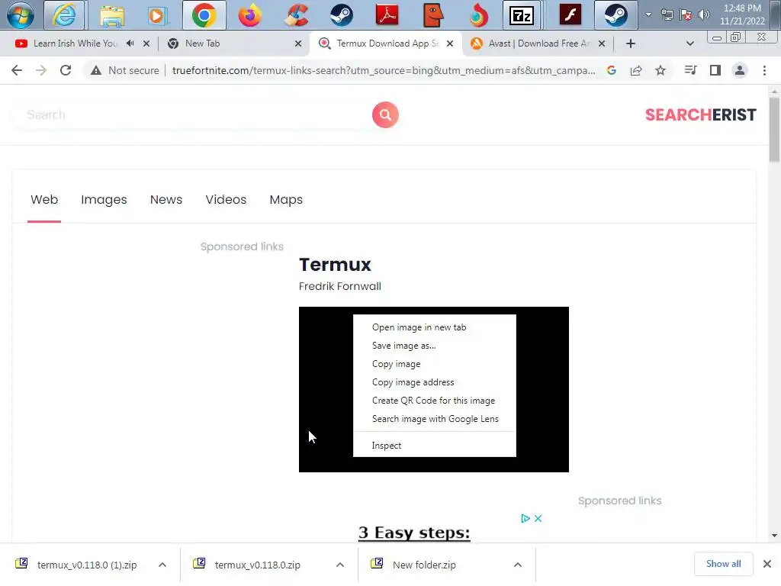This screenshot has width=781, height=586.
Task: Expand options for termux_v0.118.0 (1).zip download
Action: (x=162, y=565)
